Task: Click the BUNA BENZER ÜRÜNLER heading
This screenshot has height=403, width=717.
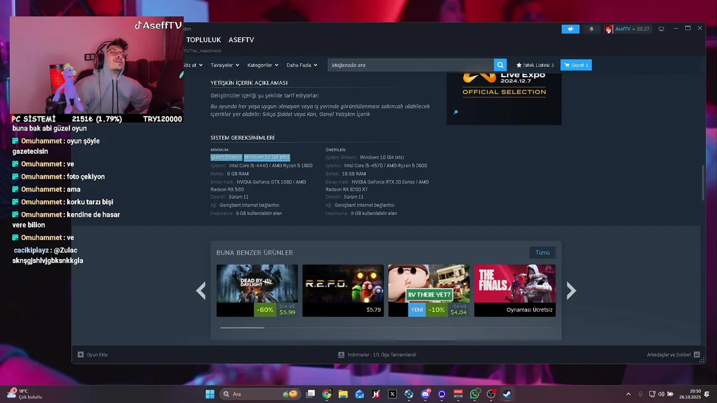Action: [255, 253]
